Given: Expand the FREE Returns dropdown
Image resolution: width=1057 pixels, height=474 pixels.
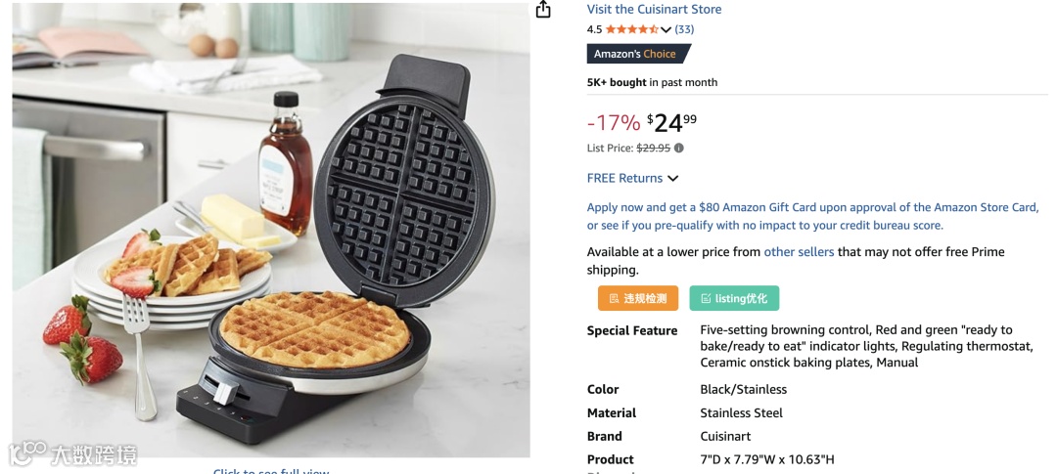Looking at the screenshot, I should click(x=672, y=179).
